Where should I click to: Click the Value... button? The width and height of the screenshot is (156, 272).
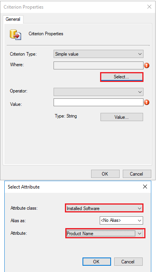tap(122, 117)
